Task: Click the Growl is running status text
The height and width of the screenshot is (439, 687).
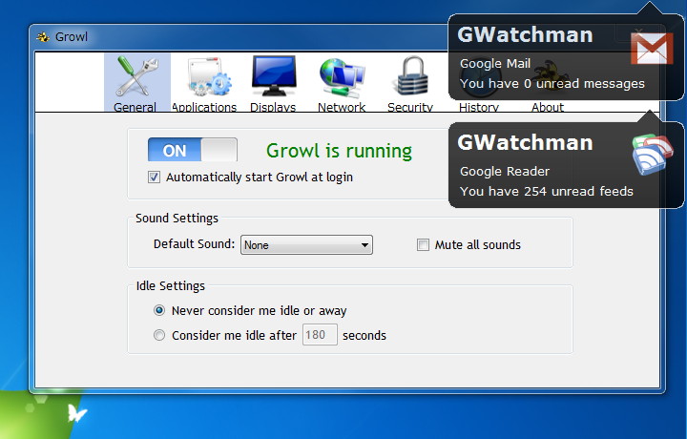Action: 339,151
